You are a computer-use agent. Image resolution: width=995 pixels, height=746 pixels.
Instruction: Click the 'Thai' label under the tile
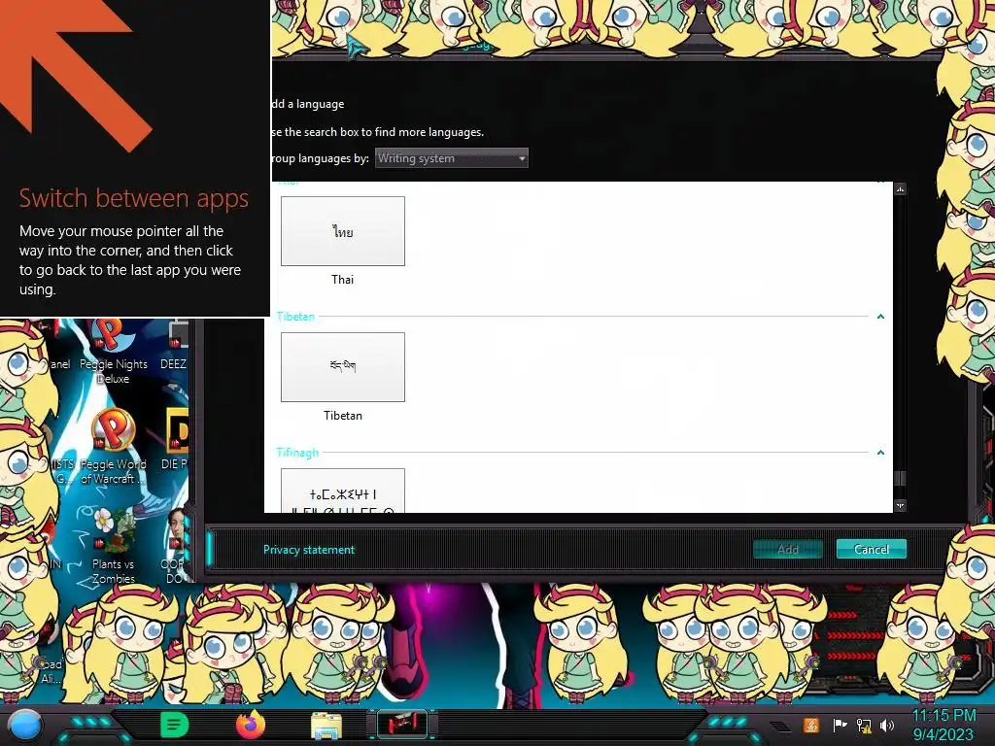click(343, 279)
